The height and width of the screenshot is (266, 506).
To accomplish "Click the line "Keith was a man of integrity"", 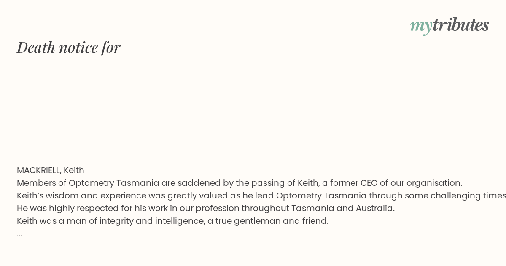I will click(x=172, y=221).
